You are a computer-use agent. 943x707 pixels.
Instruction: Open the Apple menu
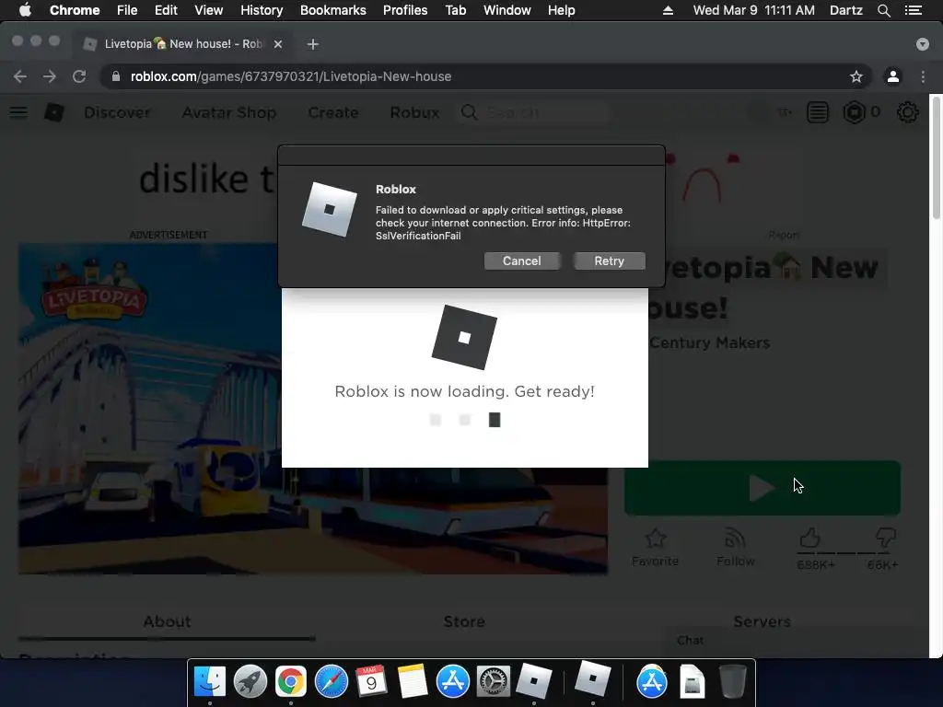click(x=25, y=10)
